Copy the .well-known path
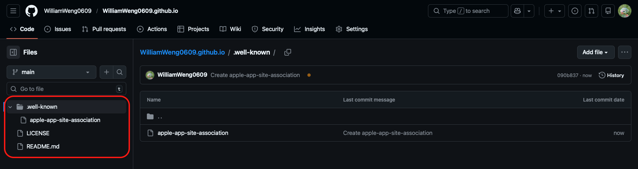This screenshot has height=169, width=638. click(288, 52)
